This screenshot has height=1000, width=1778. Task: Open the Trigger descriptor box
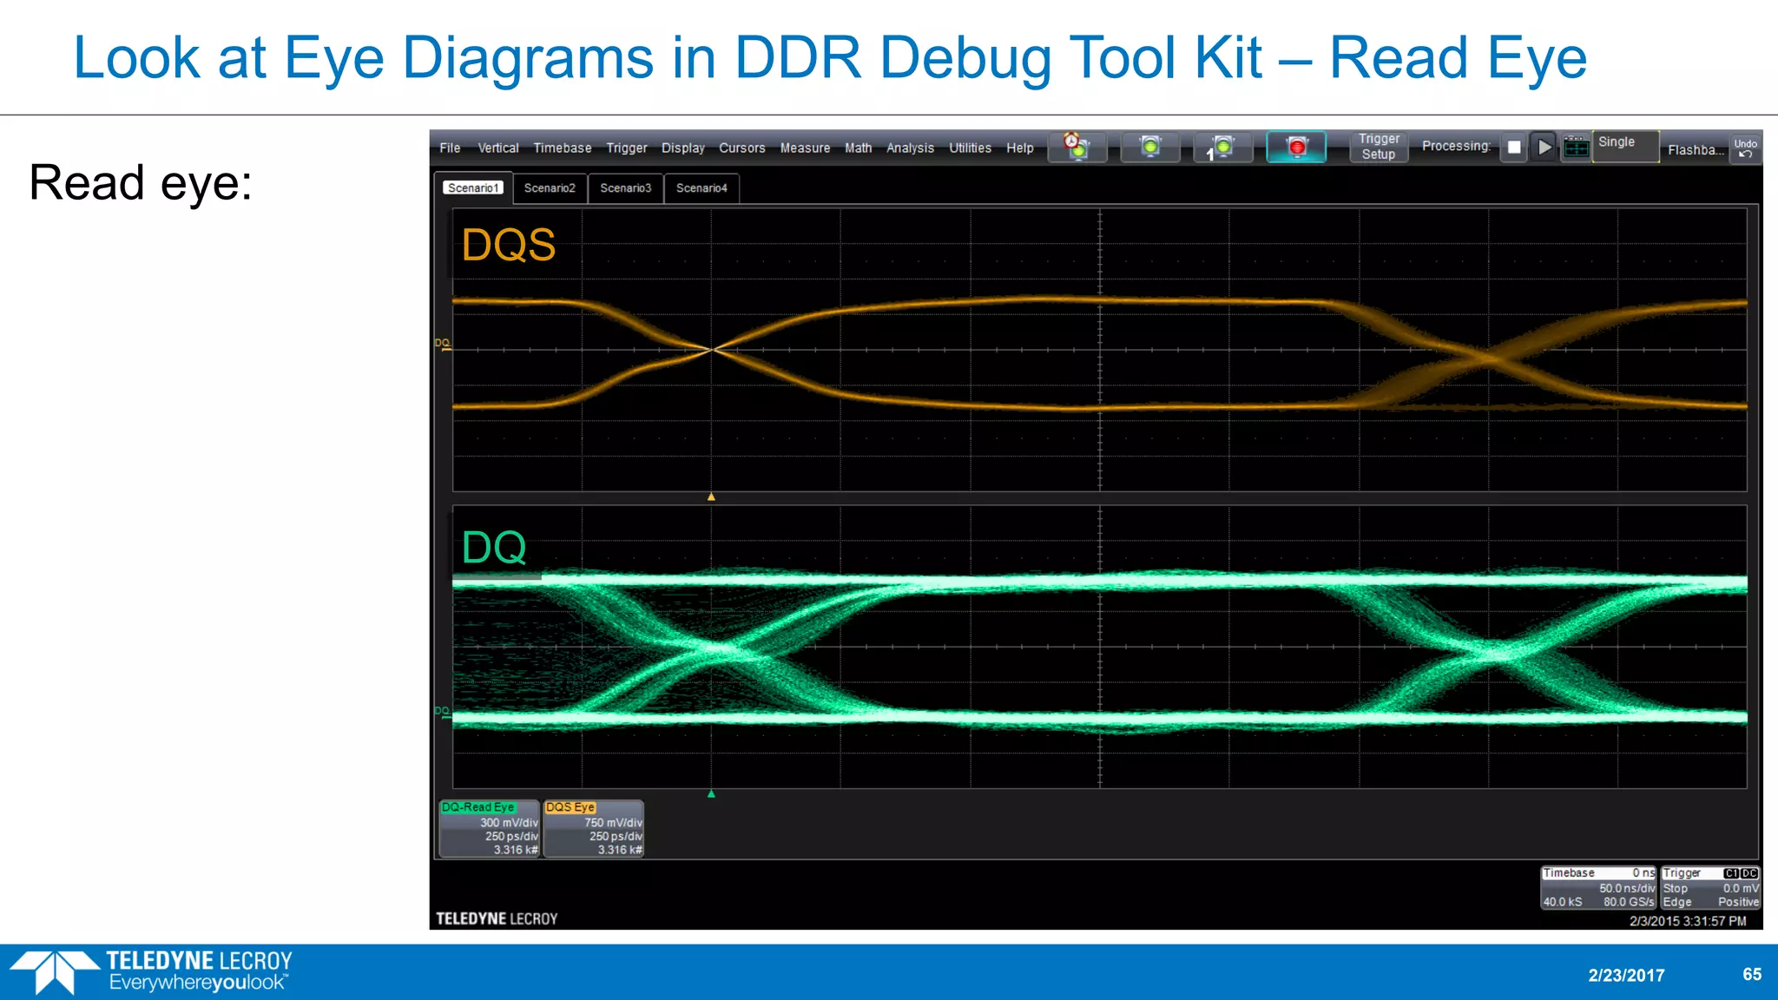1710,887
